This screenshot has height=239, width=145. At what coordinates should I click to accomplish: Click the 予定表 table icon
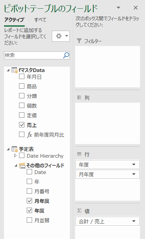coord(15,149)
